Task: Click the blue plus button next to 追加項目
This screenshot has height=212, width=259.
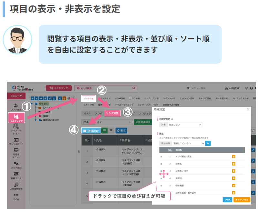Action: point(208,143)
